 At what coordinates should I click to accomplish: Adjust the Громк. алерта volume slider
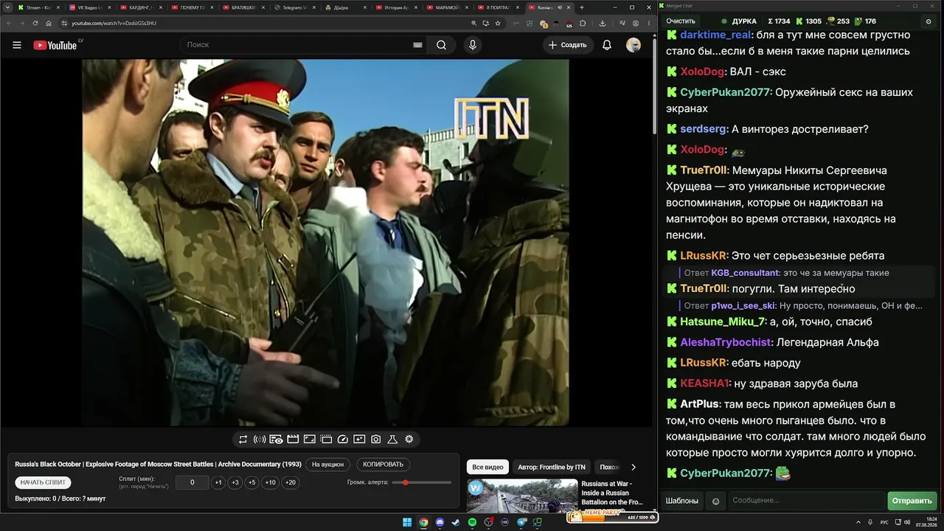422,482
